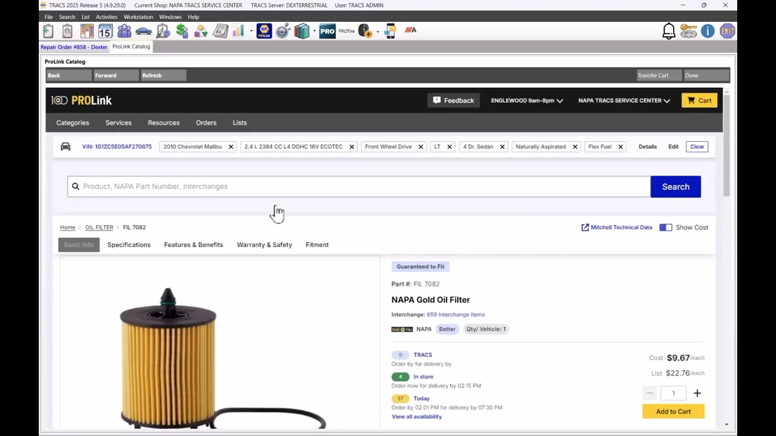Open the key and gear security icon
This screenshot has width=776, height=436.
[689, 31]
